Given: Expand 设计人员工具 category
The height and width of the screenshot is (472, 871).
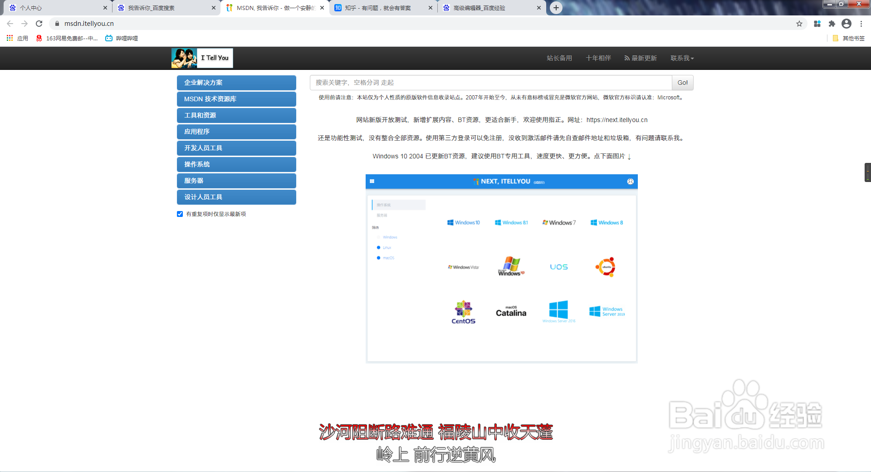Looking at the screenshot, I should pyautogui.click(x=236, y=197).
